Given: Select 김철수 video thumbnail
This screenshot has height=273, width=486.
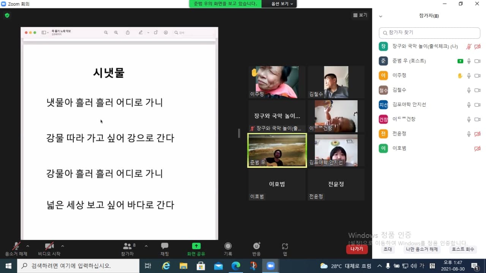Looking at the screenshot, I should [x=336, y=82].
